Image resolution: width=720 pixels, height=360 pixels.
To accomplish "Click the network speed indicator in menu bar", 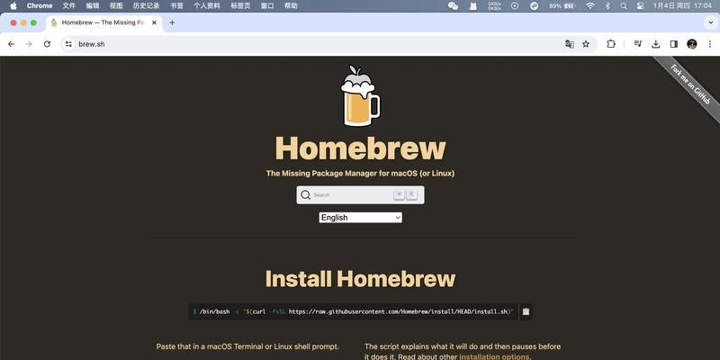I will coord(494,6).
